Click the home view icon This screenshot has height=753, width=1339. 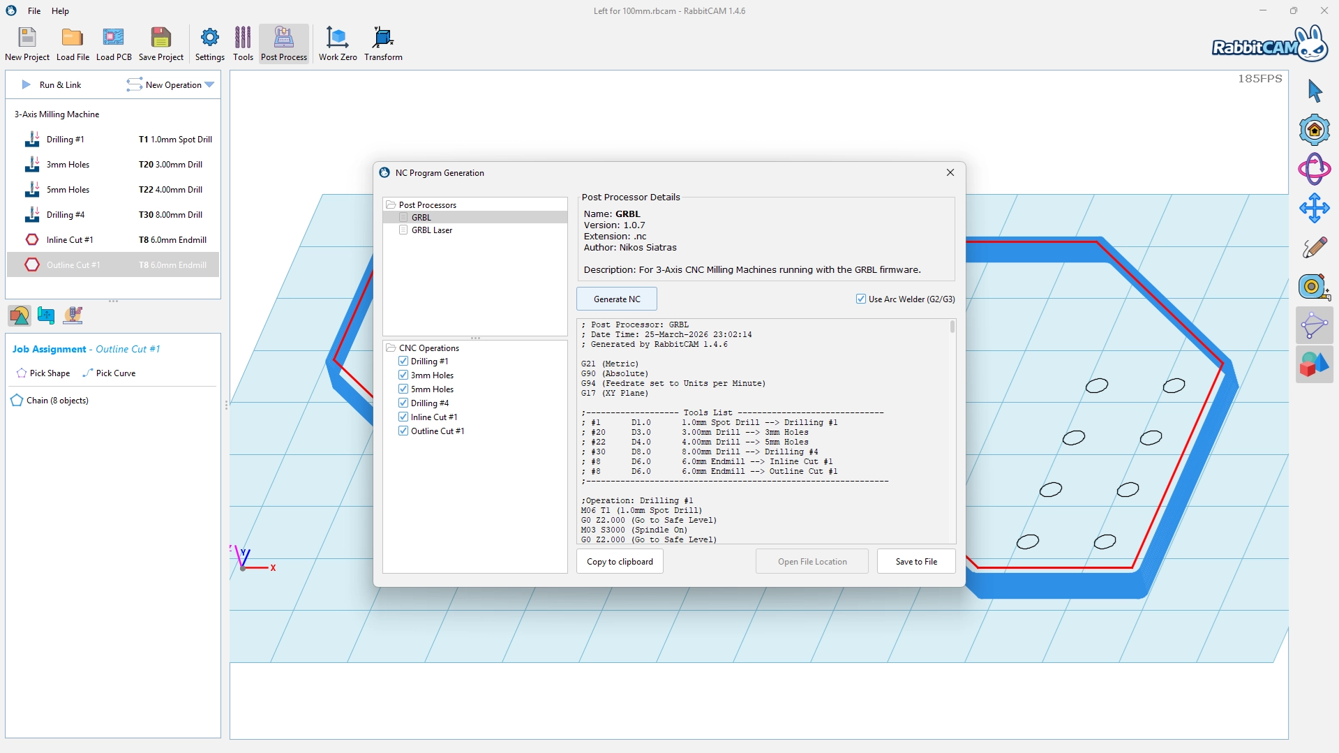pyautogui.click(x=1314, y=131)
